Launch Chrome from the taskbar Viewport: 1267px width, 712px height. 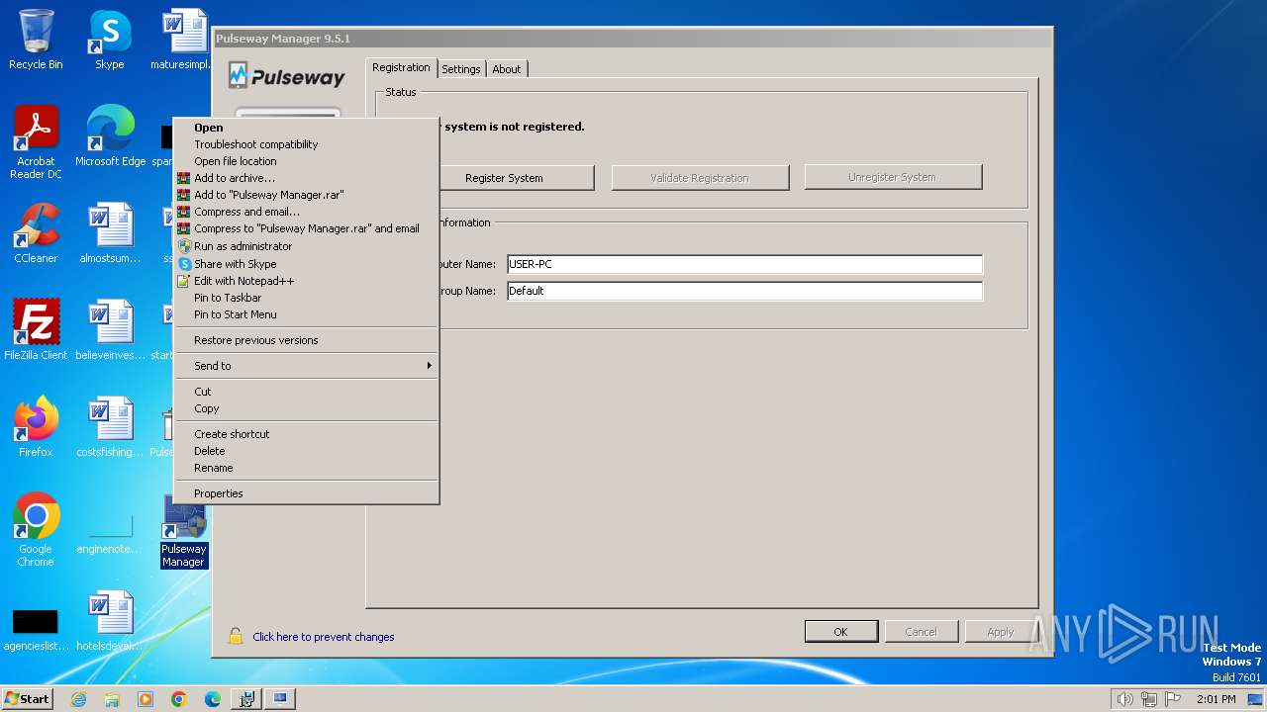pos(179,699)
